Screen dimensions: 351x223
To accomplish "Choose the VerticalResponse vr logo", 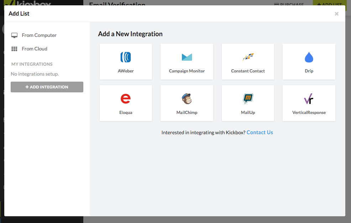I will tap(309, 99).
